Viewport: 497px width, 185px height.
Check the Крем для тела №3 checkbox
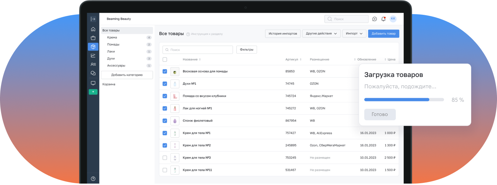point(165,158)
